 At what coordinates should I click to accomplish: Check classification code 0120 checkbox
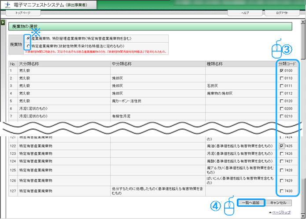click(x=282, y=101)
